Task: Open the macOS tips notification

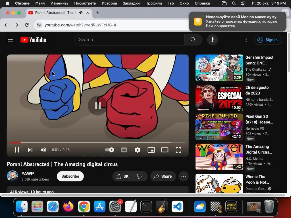Action: [x=238, y=22]
